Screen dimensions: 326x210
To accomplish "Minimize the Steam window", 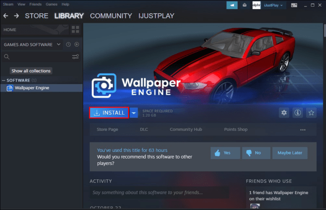I will coord(305,5).
